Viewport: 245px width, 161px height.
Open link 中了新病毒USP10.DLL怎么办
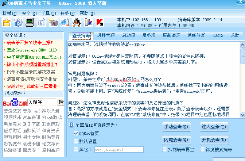pos(34,57)
